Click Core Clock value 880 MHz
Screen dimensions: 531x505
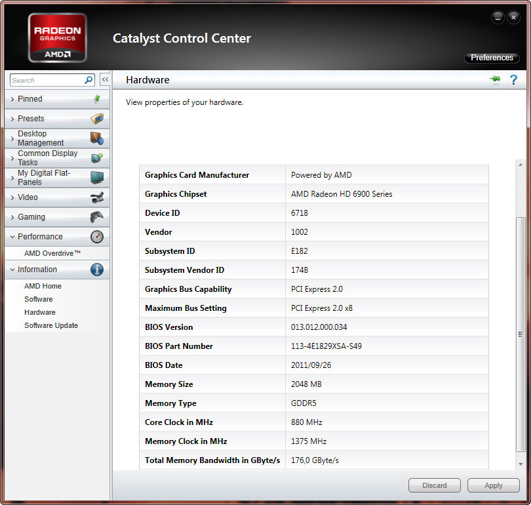pyautogui.click(x=307, y=422)
